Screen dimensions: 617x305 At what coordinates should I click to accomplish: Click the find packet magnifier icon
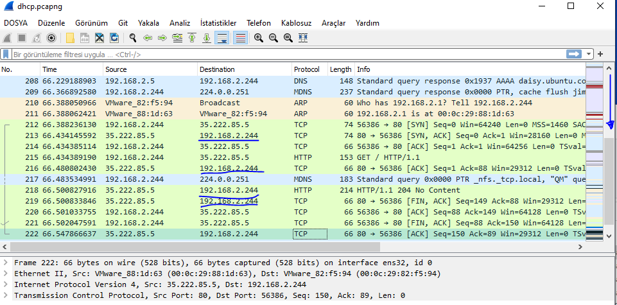[133, 38]
